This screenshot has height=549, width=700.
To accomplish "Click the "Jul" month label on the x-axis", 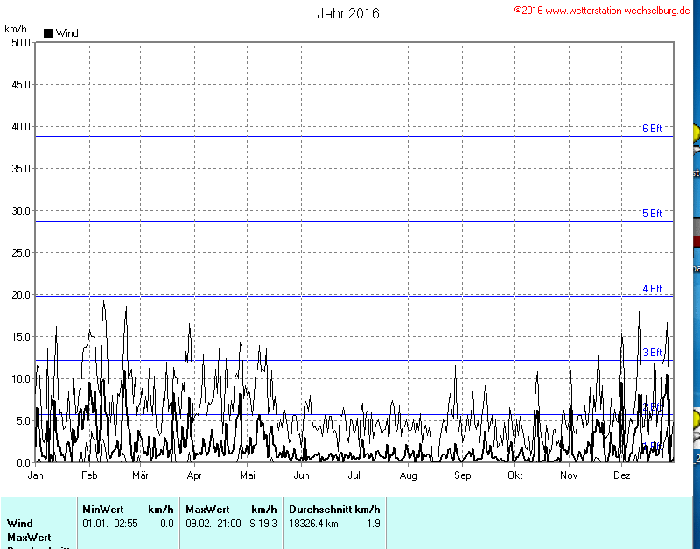I will (354, 475).
